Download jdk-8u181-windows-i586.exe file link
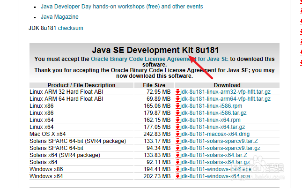This screenshot has height=188, width=302. pyautogui.click(x=216, y=169)
